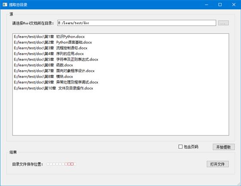Enable the 包含页码 checkbox

click(x=180, y=147)
